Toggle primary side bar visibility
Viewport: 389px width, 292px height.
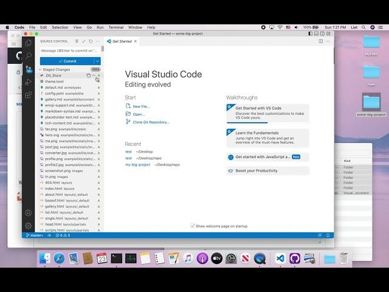(x=310, y=33)
